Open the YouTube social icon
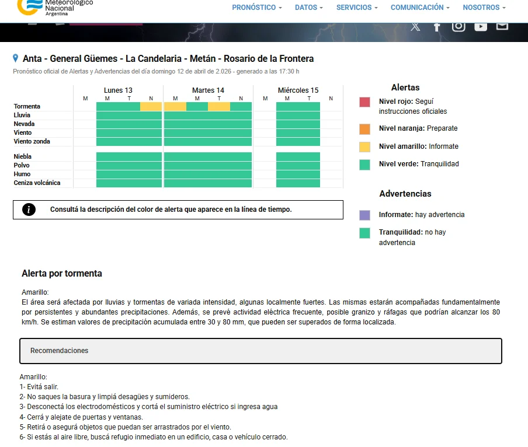Screen dimensions: 528x447 (481, 27)
